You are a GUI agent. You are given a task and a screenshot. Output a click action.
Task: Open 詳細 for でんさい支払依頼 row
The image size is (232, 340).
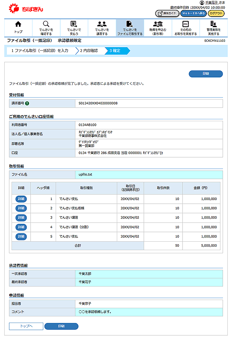coord(21,208)
